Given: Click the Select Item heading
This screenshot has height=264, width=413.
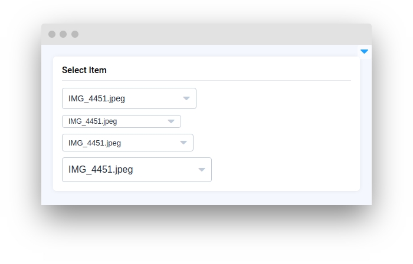Looking at the screenshot, I should pos(84,70).
